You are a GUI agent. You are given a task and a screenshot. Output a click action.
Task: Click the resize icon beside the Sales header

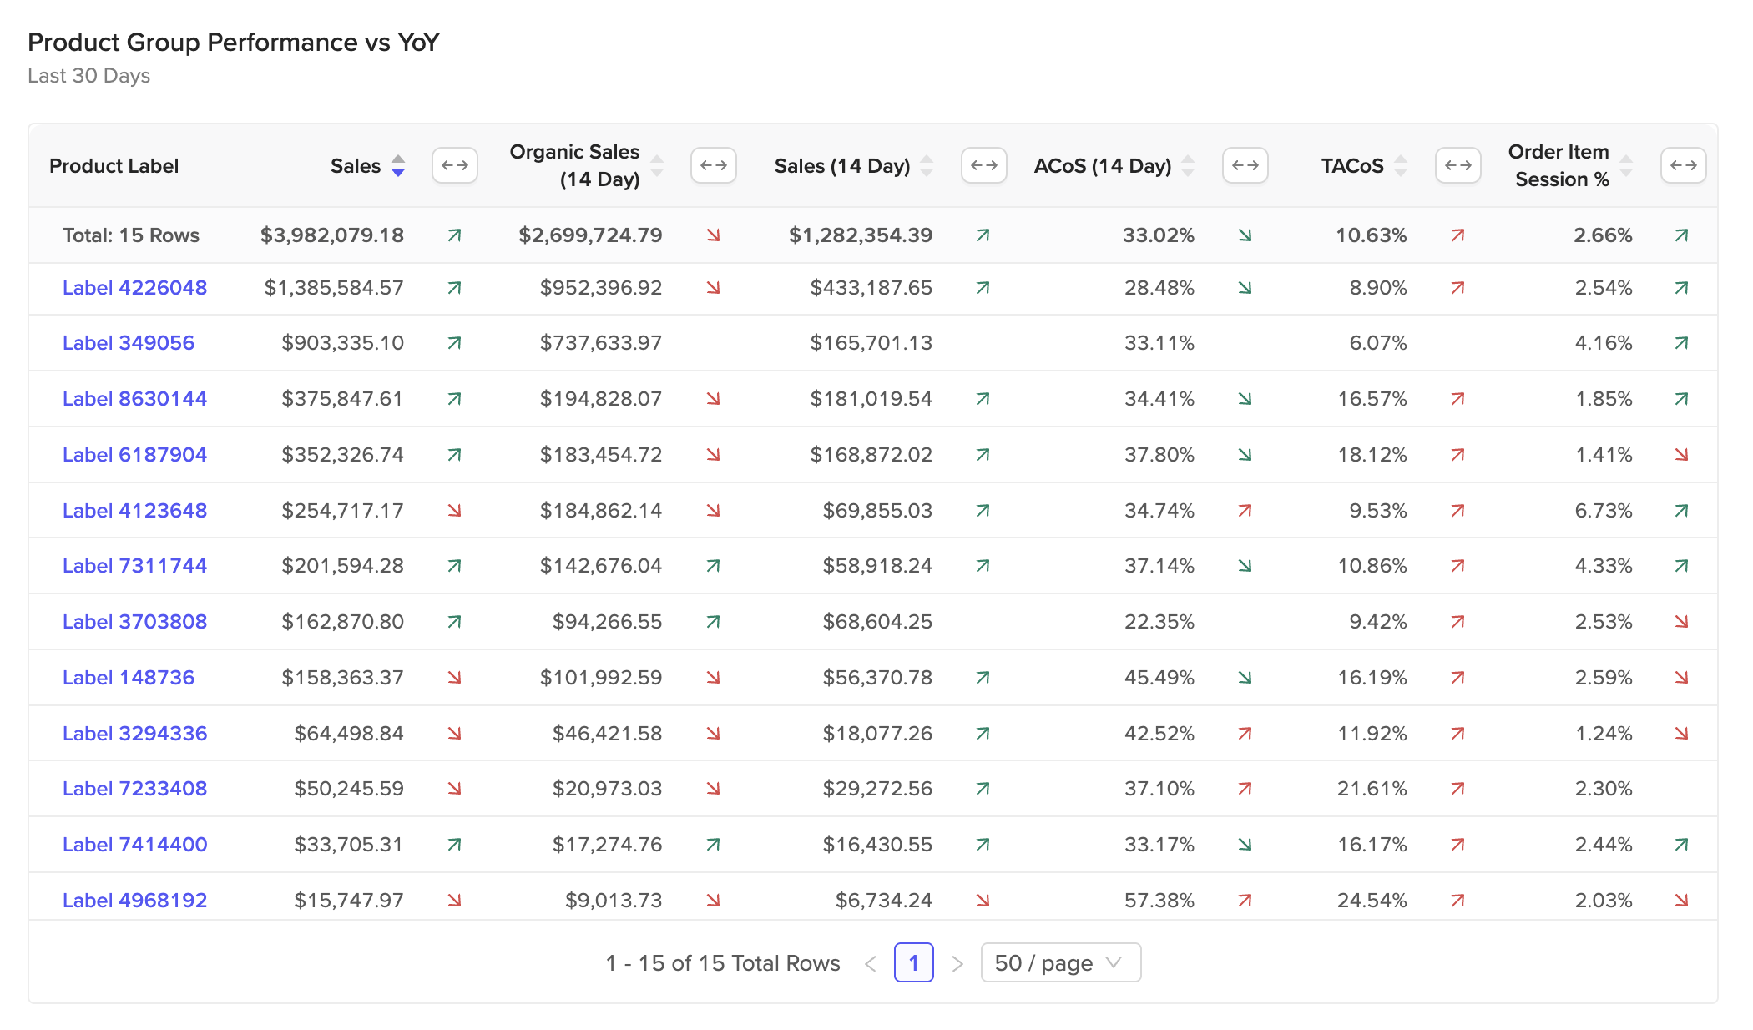pyautogui.click(x=455, y=165)
